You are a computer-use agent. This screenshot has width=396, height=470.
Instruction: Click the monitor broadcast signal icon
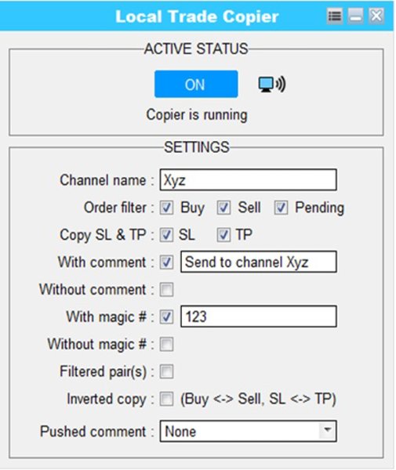click(272, 85)
